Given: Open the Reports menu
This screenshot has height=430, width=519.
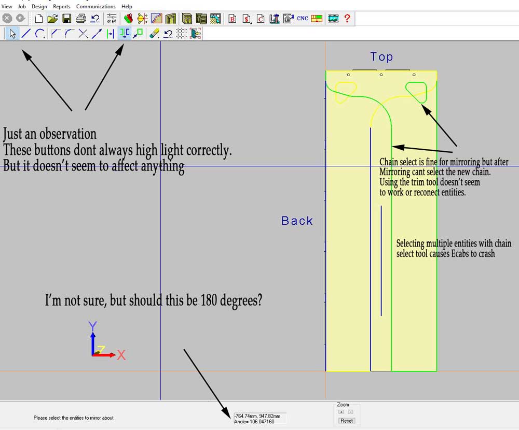Looking at the screenshot, I should [62, 7].
